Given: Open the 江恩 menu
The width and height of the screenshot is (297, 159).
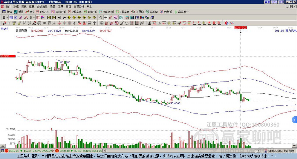Looking at the screenshot, I should coord(32,7).
